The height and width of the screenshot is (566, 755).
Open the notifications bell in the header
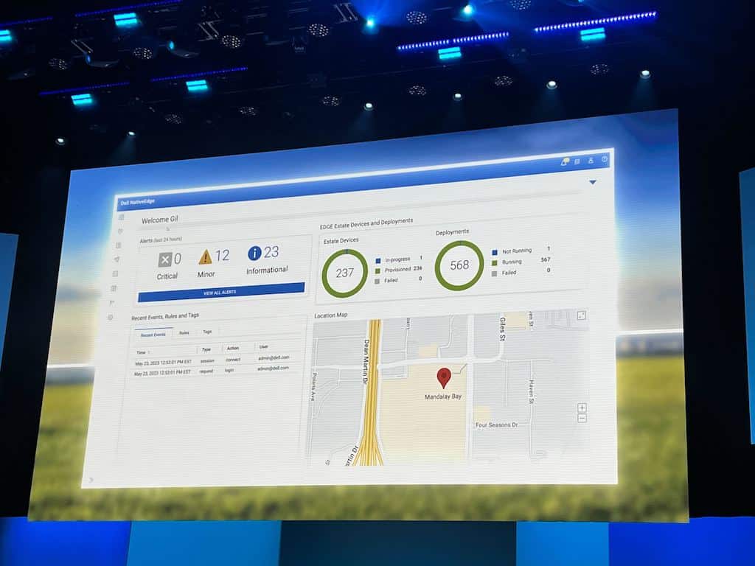point(565,162)
